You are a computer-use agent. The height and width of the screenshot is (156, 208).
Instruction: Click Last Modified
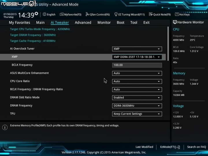pos(144,147)
